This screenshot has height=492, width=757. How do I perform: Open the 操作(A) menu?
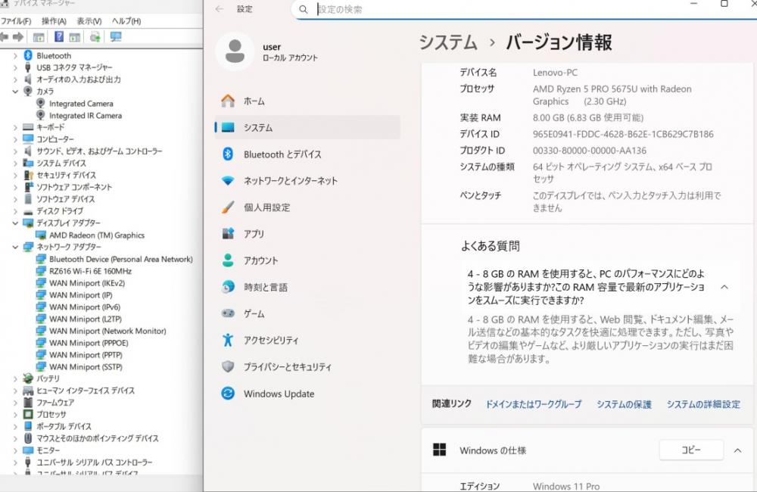(x=54, y=21)
